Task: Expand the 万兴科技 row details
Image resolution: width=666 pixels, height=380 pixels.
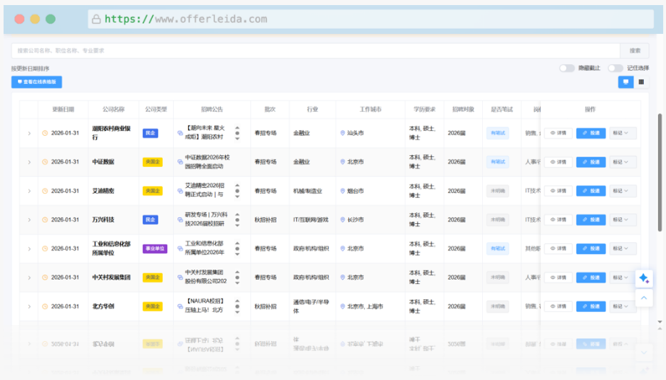Action: (29, 220)
